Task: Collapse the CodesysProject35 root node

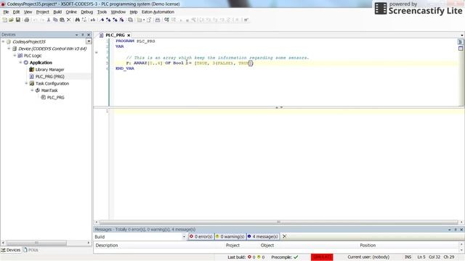Action: [3, 42]
